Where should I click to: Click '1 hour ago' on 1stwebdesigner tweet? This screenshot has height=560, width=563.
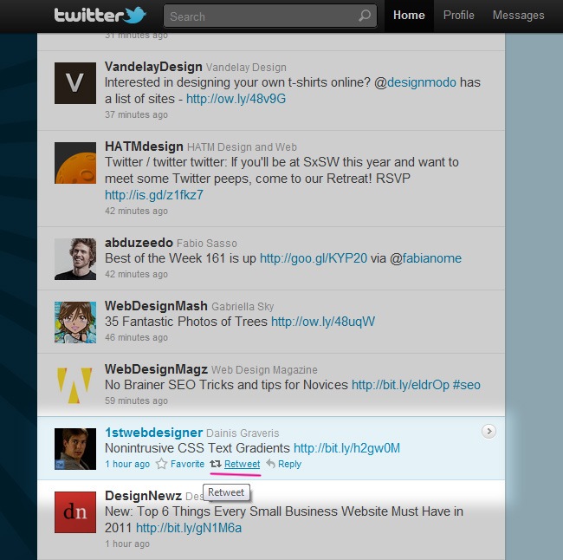(x=127, y=464)
